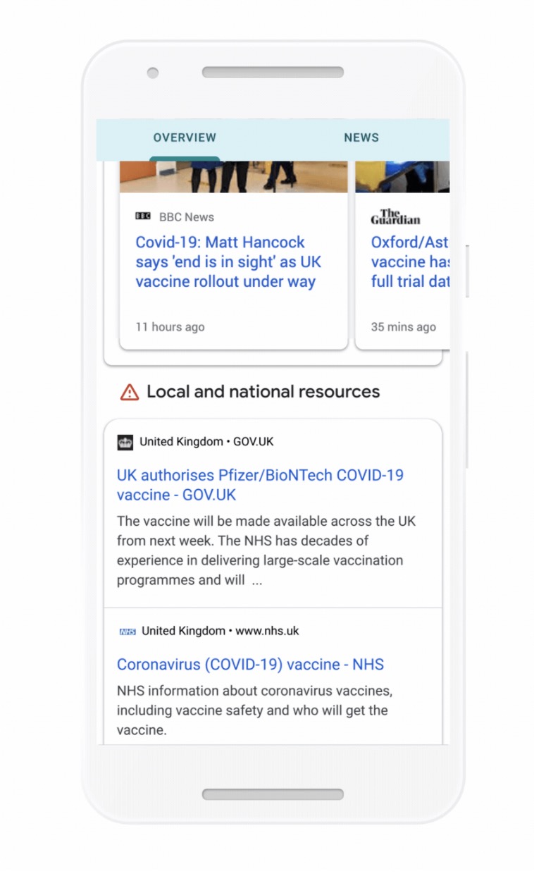Viewport: 534px width, 881px height.
Task: Click the 'United Kingdom • www.nhs.uk' source label
Action: 220,632
